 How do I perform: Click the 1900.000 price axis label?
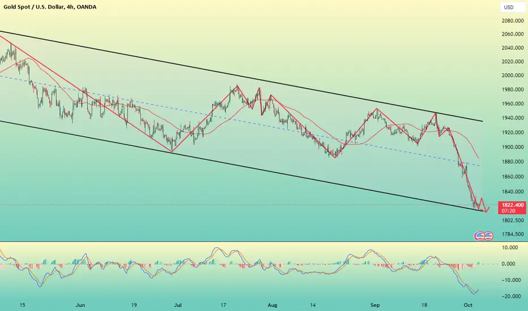pyautogui.click(x=513, y=147)
